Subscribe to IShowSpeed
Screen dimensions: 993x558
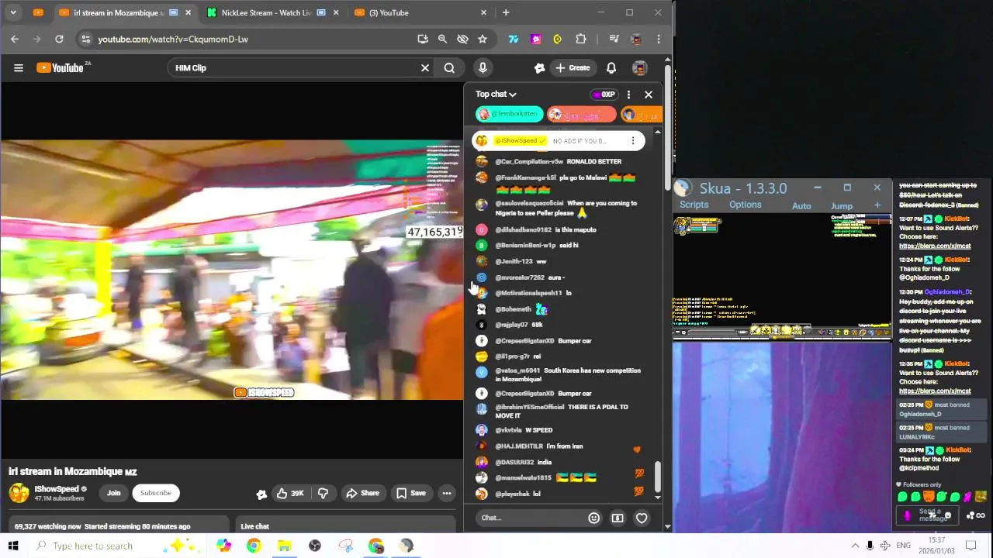[x=155, y=493]
